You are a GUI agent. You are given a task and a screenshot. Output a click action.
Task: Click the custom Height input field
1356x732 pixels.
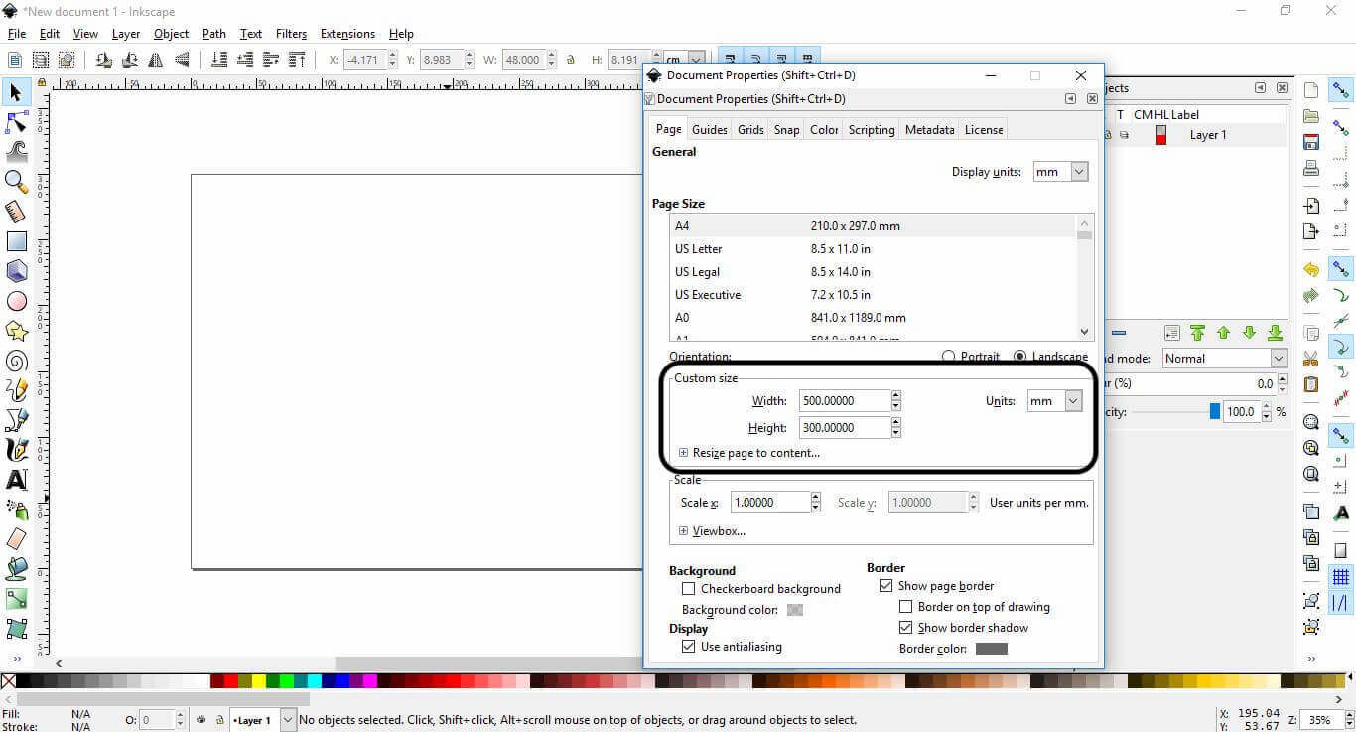click(845, 428)
